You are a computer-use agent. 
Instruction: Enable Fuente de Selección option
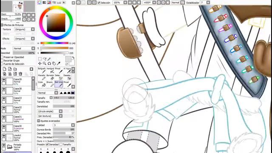[x=2, y=64]
